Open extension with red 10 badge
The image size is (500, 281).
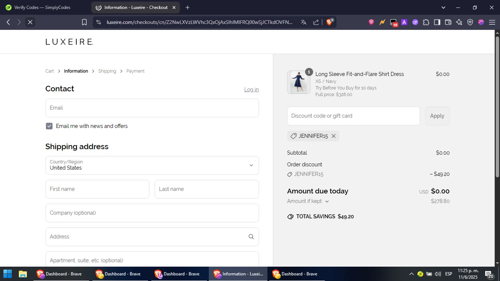point(394,23)
